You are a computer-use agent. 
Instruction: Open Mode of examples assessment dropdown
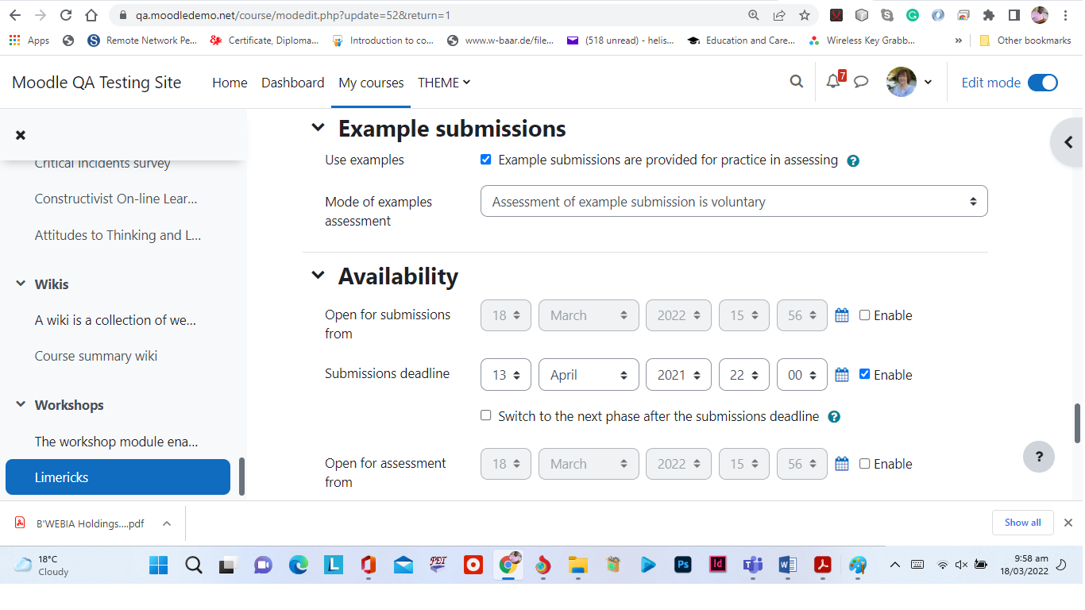(734, 202)
